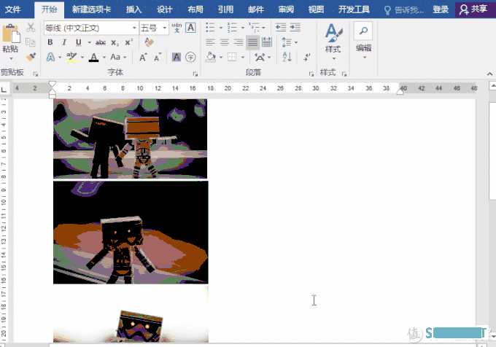
Task: Align text right
Action: click(x=239, y=42)
